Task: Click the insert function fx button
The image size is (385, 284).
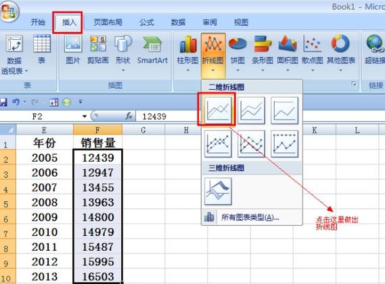Action: 129,116
